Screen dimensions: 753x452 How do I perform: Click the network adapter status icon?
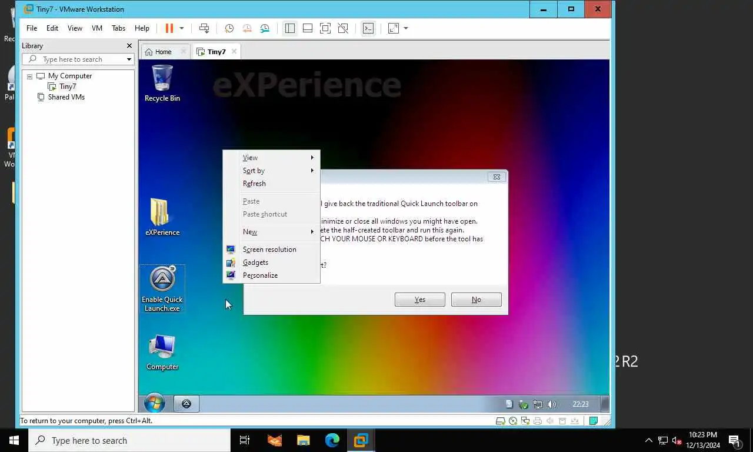point(525,421)
